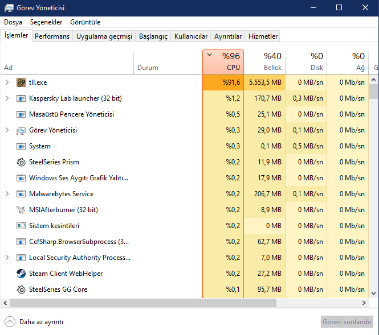This screenshot has height=335, width=379.
Task: Click the vertical scrollbar up arrow
Action: click(373, 80)
